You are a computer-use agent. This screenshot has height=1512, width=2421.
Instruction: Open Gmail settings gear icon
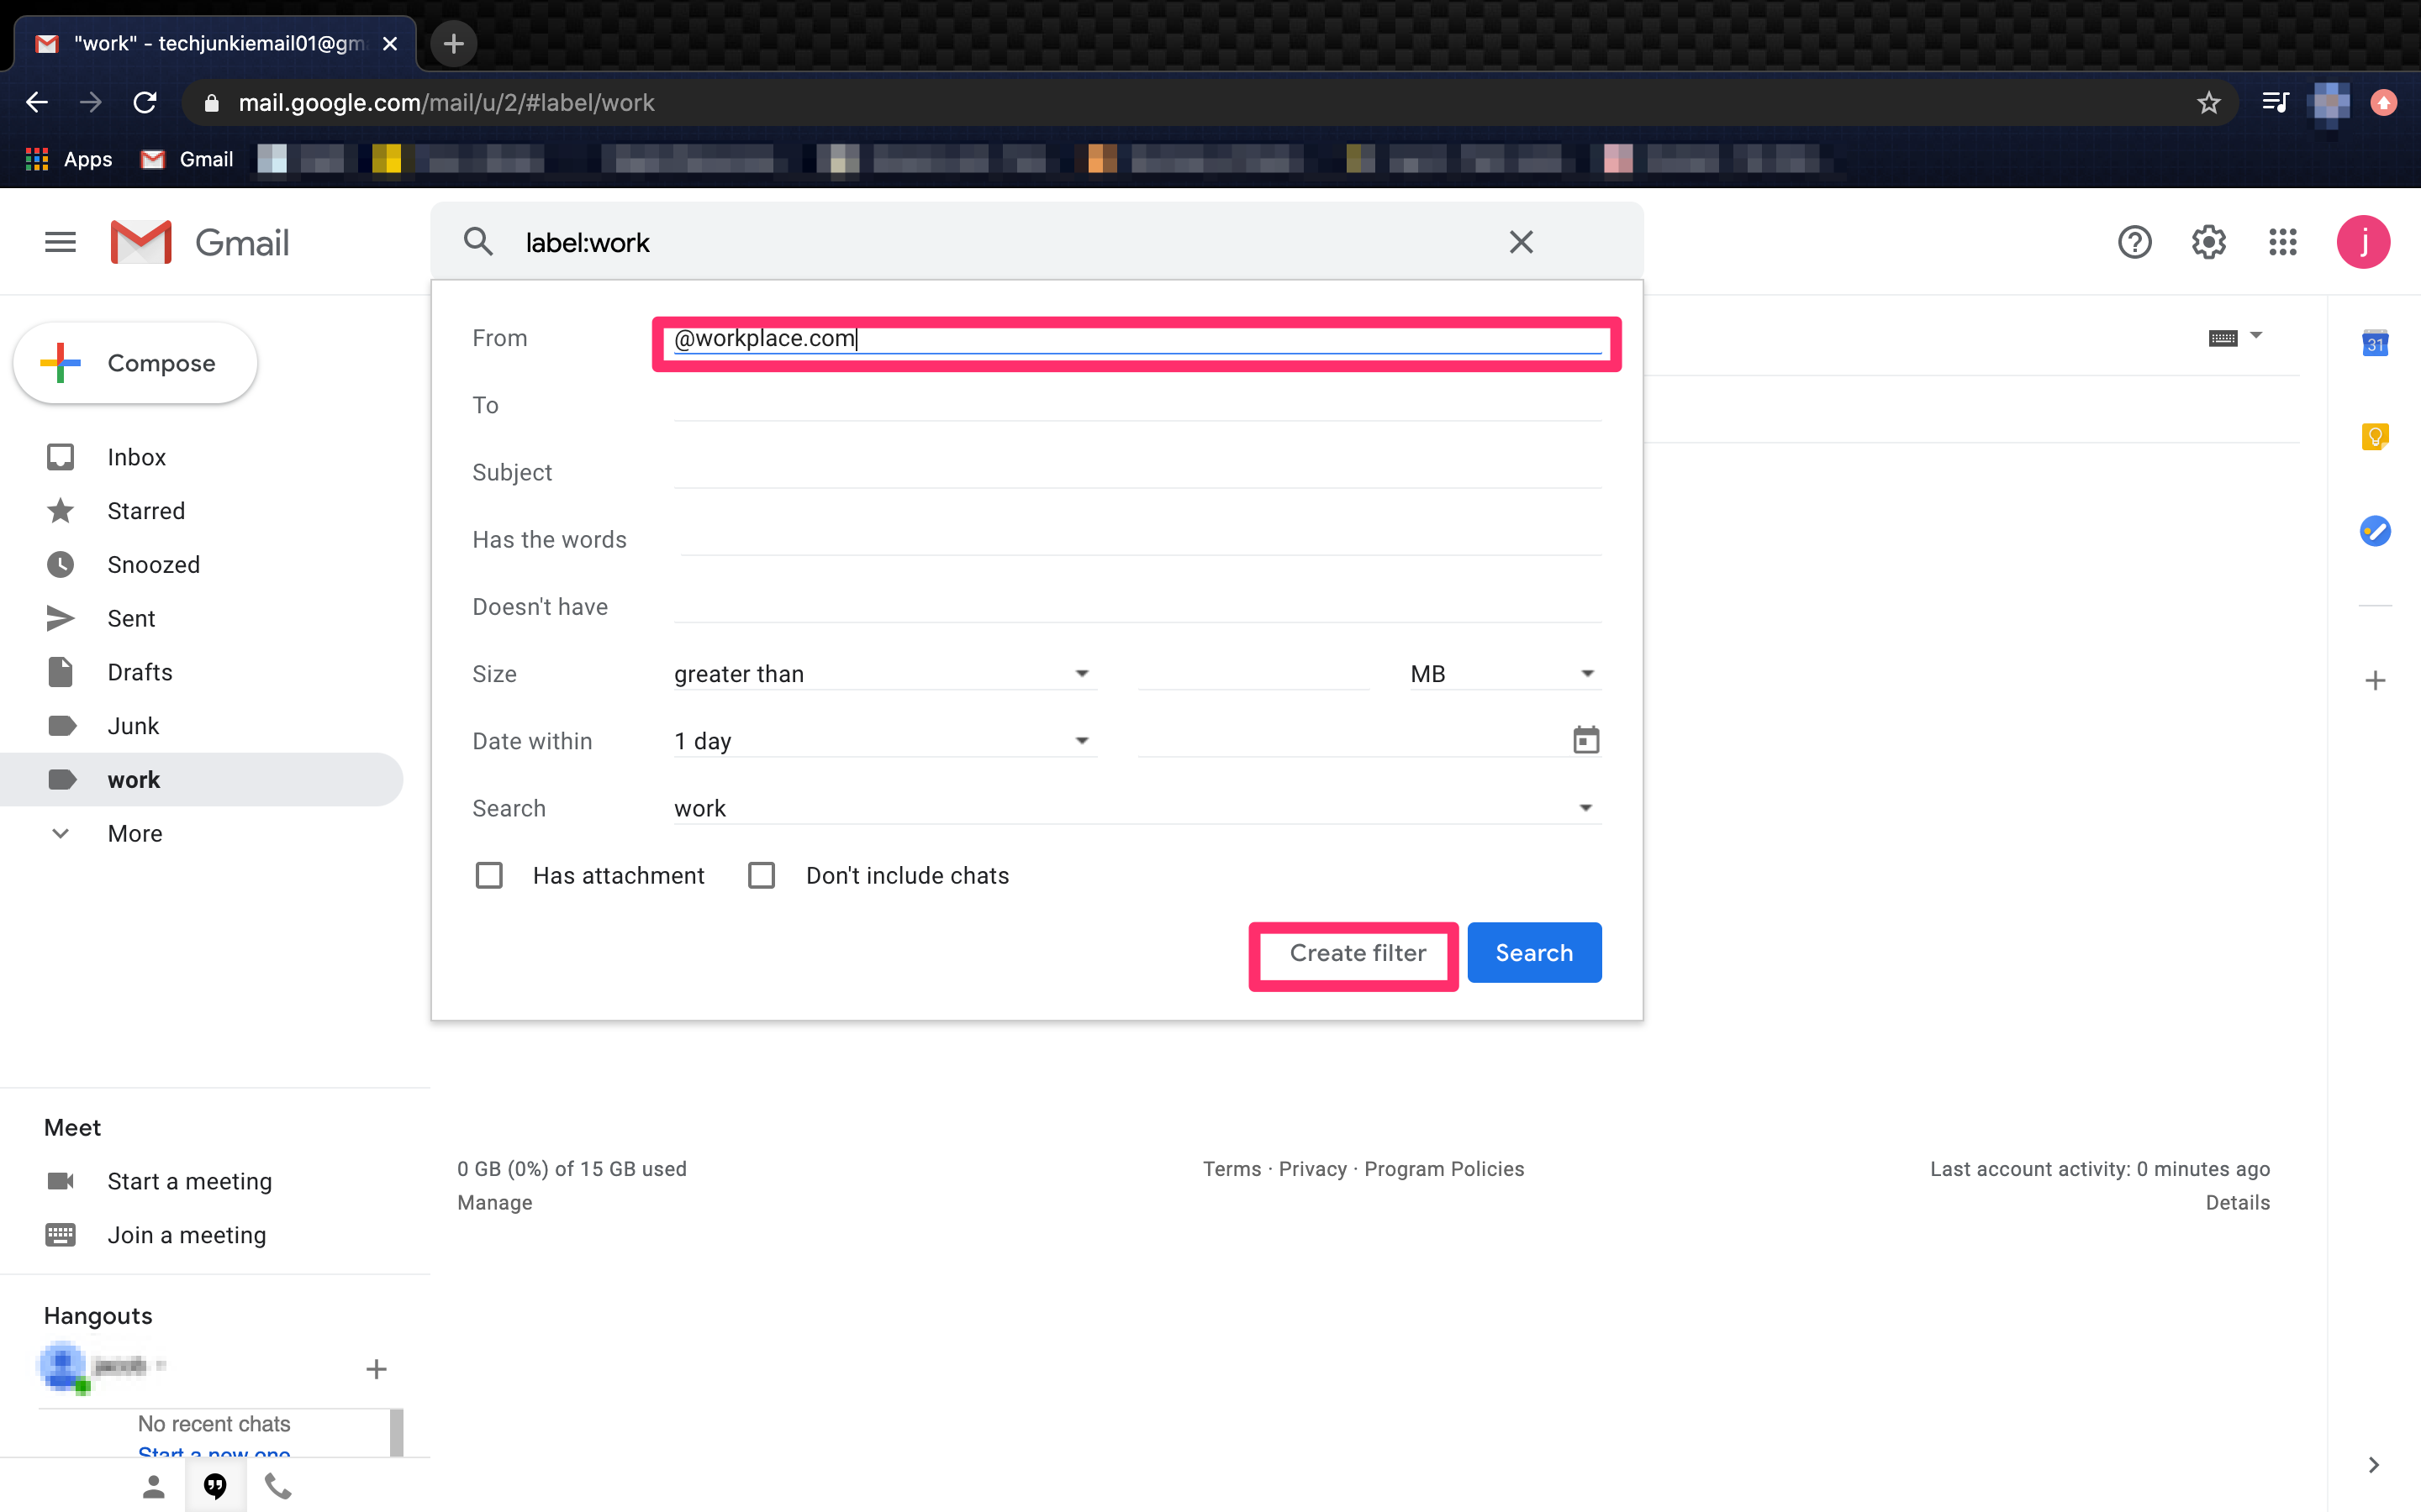2208,242
